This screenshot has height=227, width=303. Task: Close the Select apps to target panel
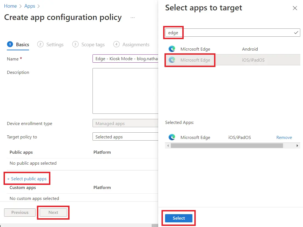(x=295, y=8)
